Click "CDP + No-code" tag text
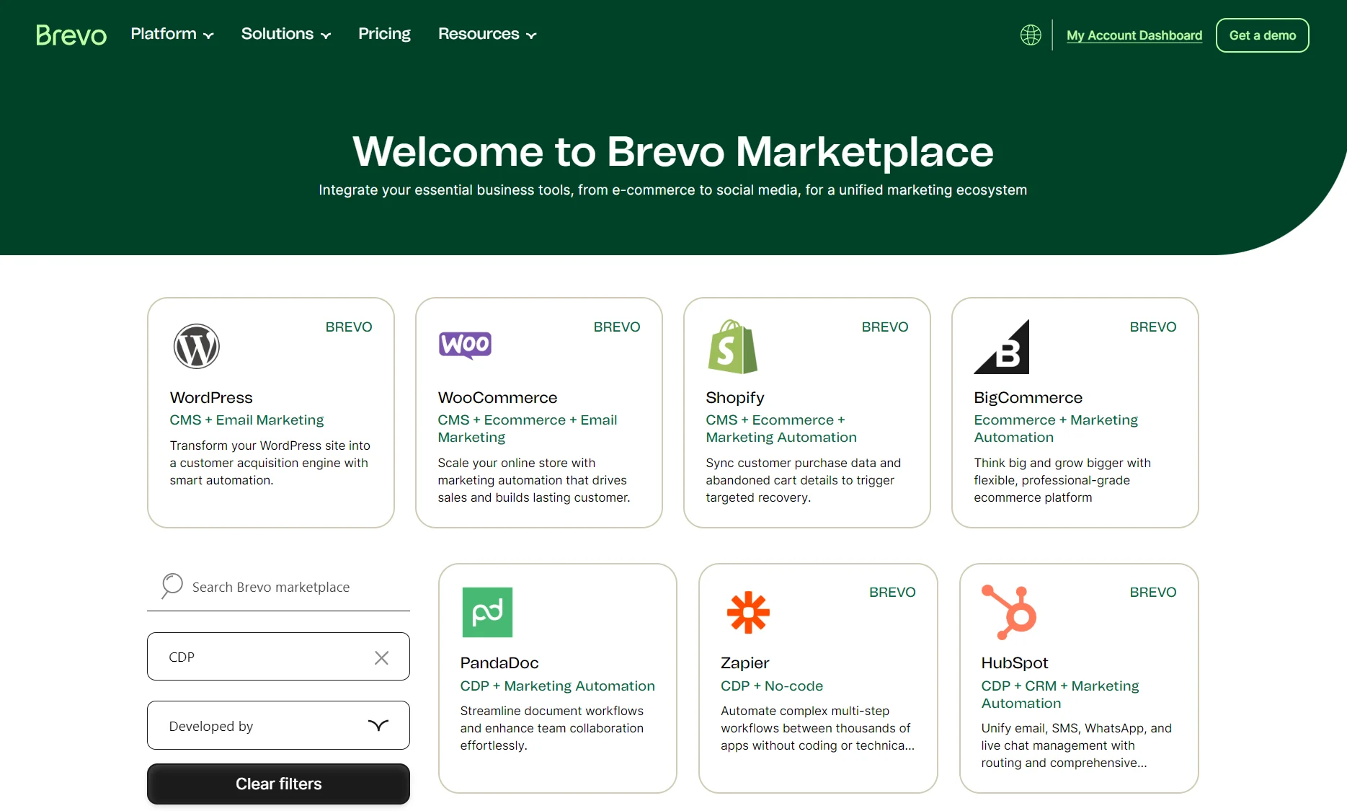This screenshot has width=1347, height=811. (x=772, y=686)
